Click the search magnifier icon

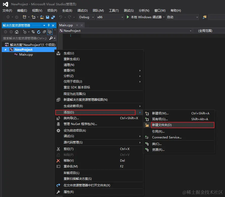pos(51,38)
